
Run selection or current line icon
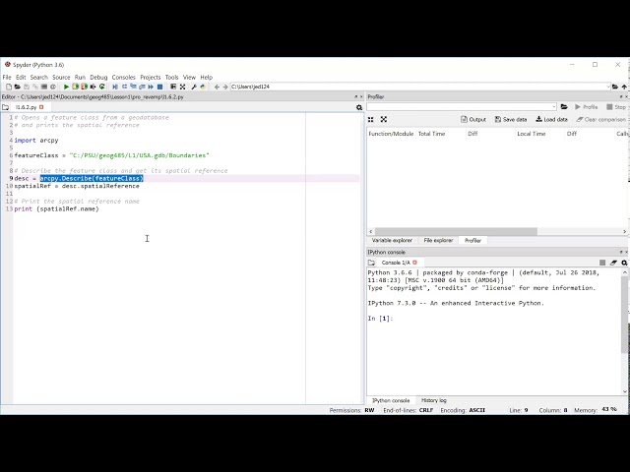click(93, 87)
